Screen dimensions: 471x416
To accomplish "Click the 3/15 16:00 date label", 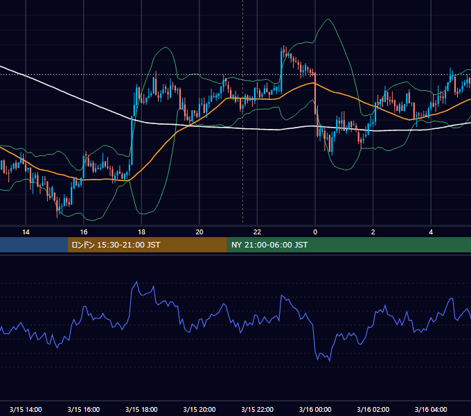I will pos(84,409).
